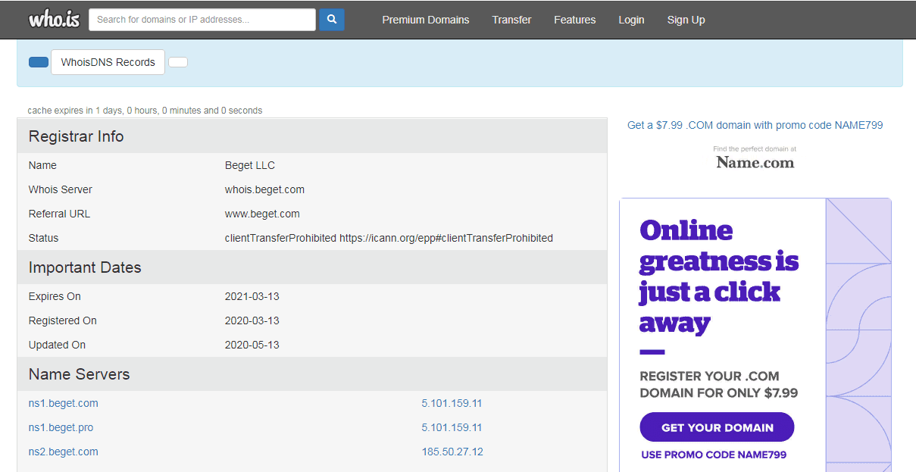Click the magnifying glass search button
Image resolution: width=916 pixels, height=472 pixels.
pos(332,20)
